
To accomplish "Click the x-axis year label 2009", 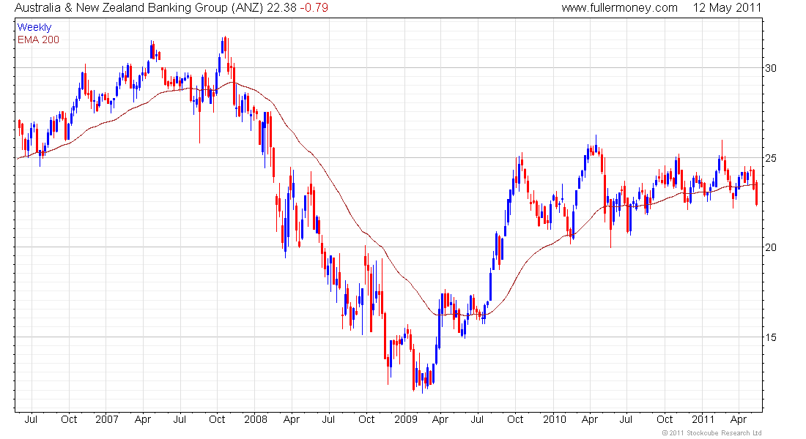I will tap(406, 419).
